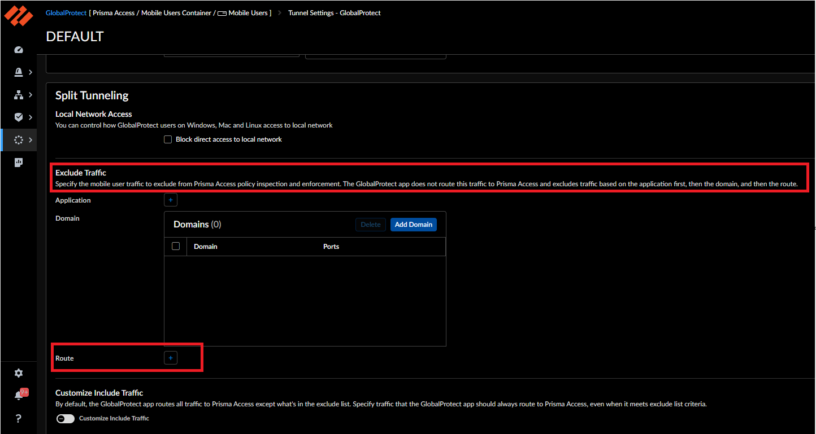The height and width of the screenshot is (434, 816).
Task: Open the network hierarchy icon in sidebar
Action: coord(19,95)
